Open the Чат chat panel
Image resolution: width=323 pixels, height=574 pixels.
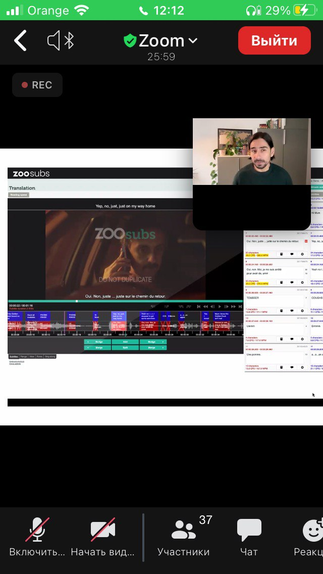pos(249,537)
